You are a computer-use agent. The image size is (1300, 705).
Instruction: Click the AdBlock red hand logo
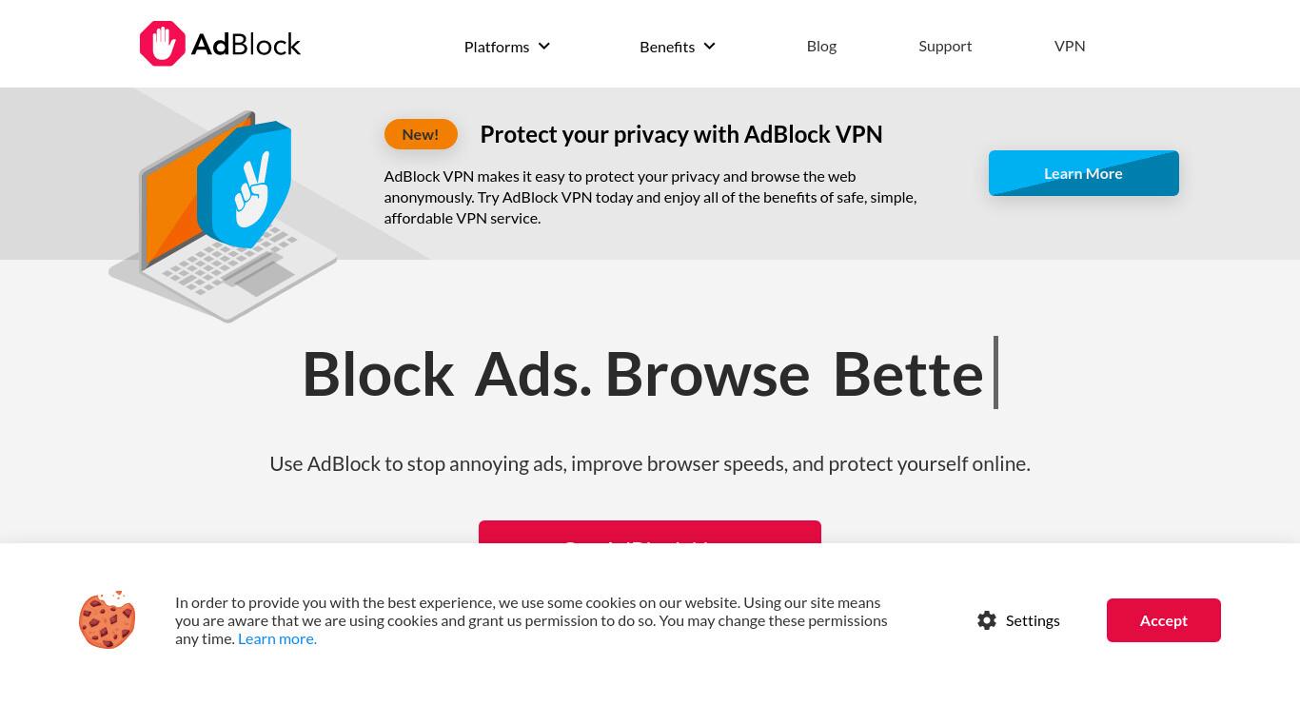tap(163, 44)
